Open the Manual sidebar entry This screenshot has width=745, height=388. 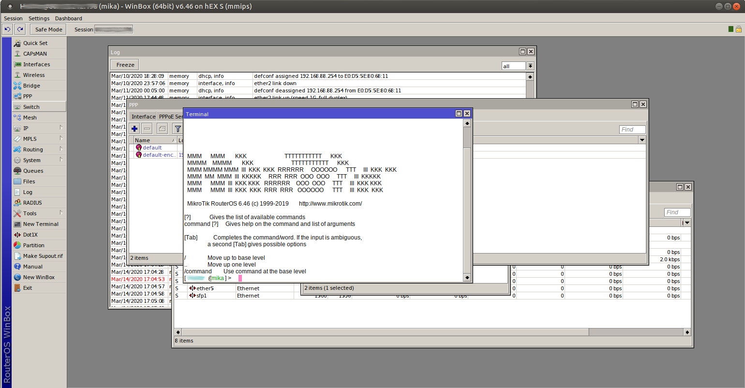(x=39, y=267)
